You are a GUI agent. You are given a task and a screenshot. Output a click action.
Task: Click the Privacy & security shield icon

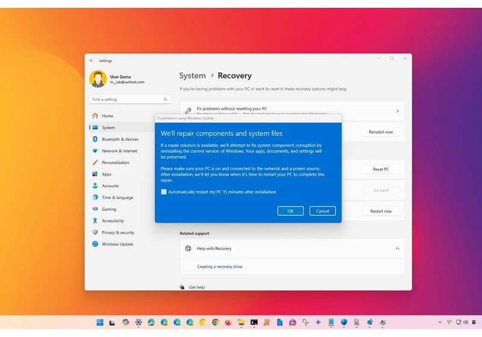(95, 232)
